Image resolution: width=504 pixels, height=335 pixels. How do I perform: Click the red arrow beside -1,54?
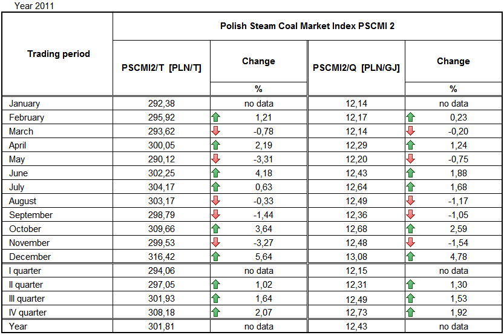(410, 243)
